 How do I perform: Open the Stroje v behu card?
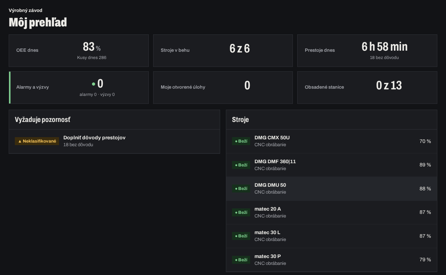coord(223,51)
